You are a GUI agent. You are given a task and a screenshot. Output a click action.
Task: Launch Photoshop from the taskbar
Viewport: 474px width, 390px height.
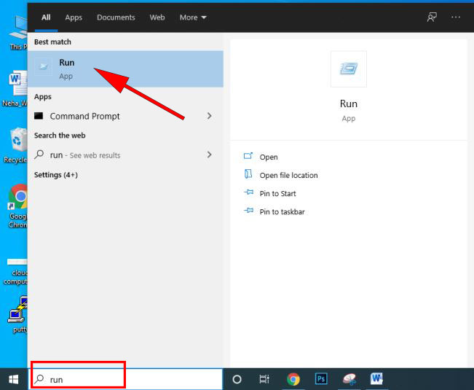point(321,379)
